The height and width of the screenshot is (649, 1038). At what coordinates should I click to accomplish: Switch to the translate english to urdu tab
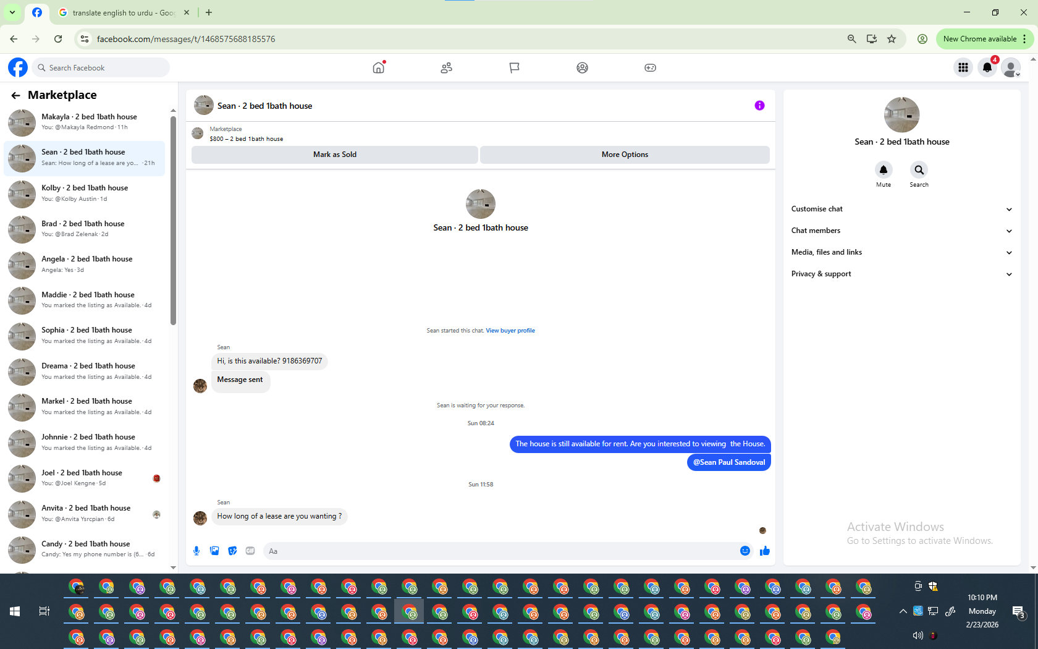click(124, 13)
